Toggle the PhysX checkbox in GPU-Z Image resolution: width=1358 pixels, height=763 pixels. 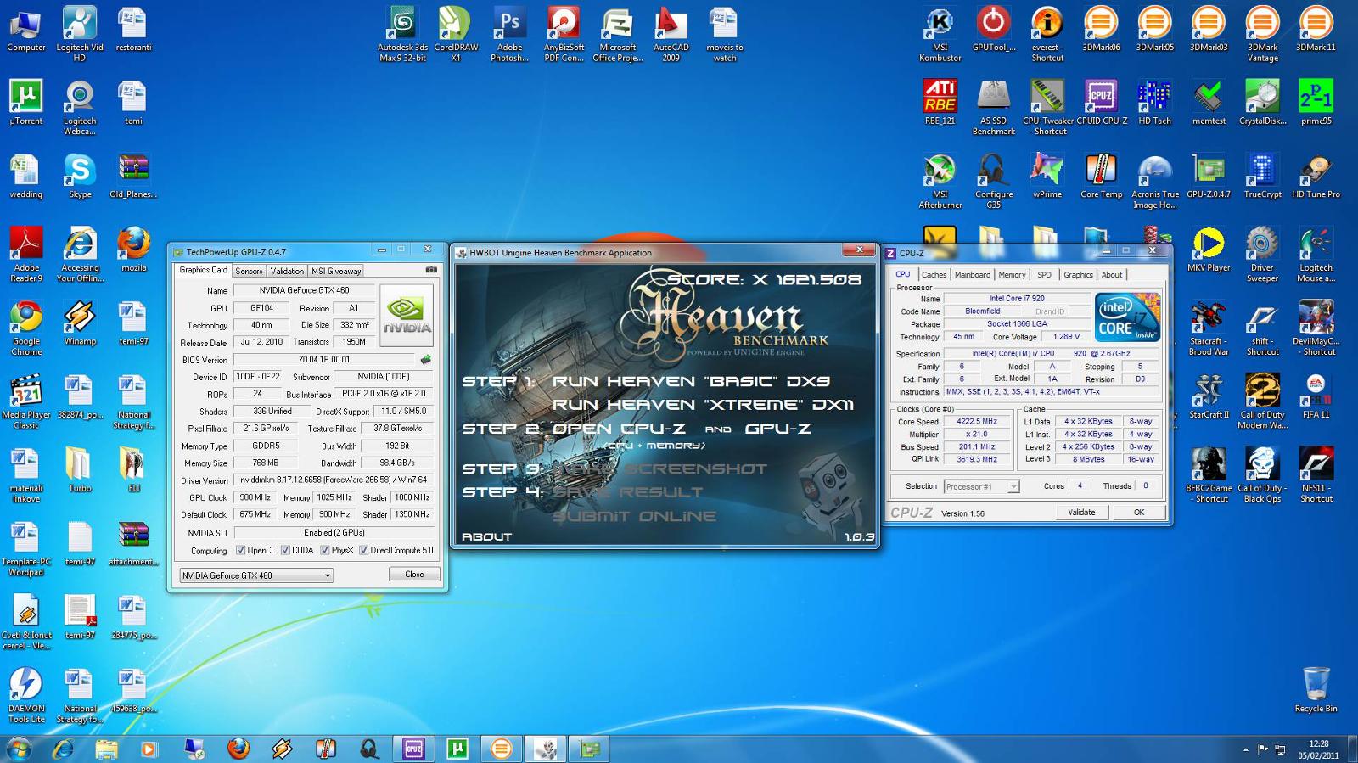click(324, 550)
